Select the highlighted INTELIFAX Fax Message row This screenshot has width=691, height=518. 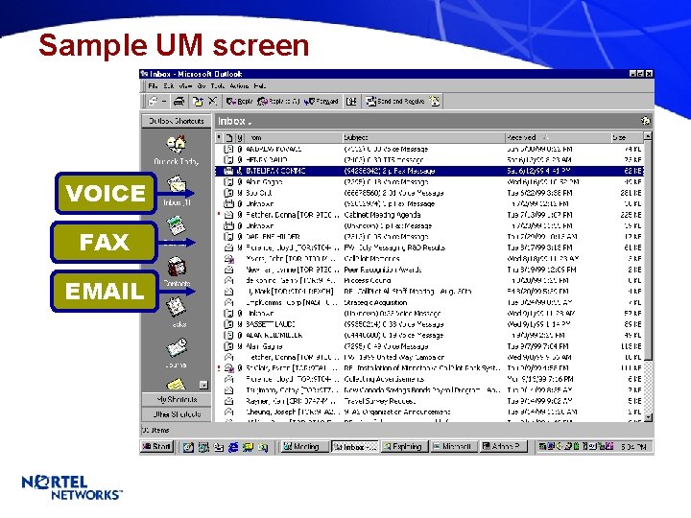pos(429,171)
